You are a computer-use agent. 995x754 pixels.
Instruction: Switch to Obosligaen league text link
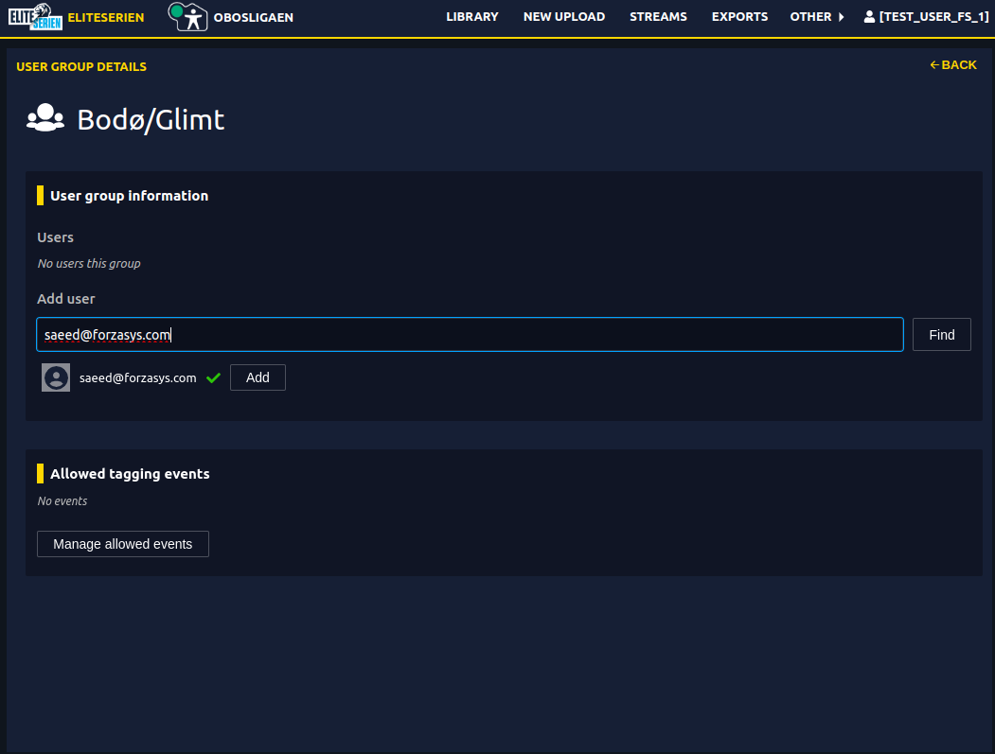(x=253, y=17)
